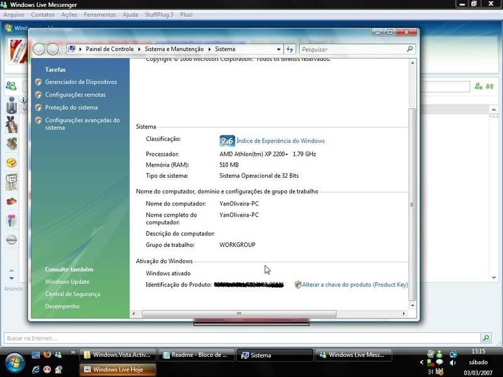Go to Sistema e Manutenção breadcrumb

174,49
